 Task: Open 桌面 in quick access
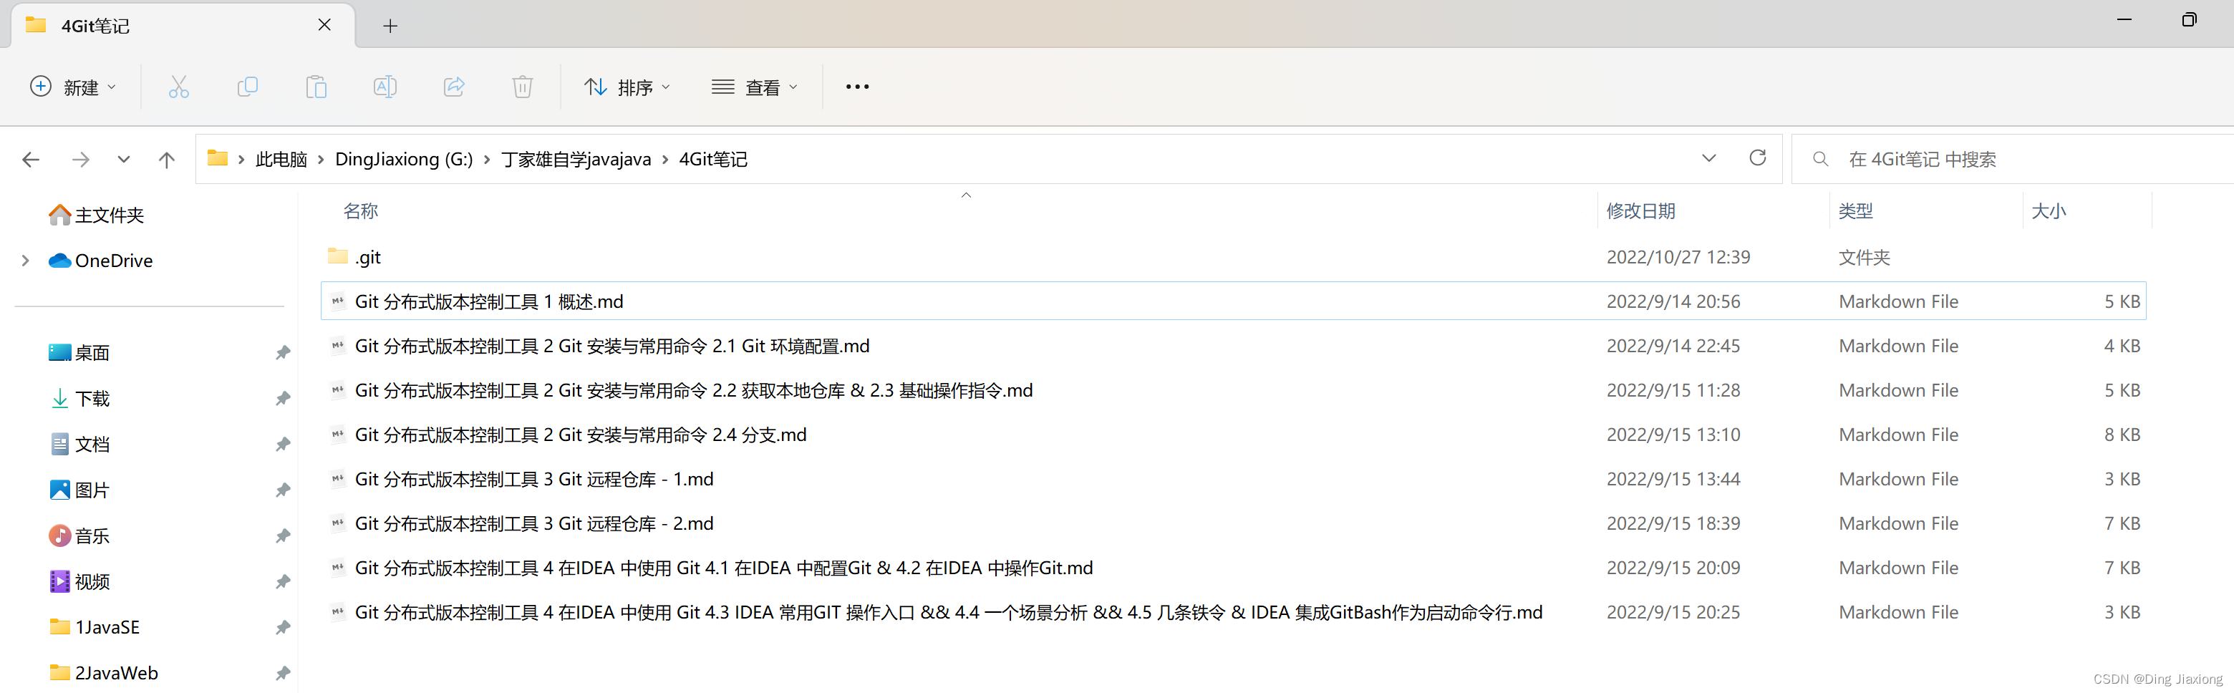[x=92, y=352]
